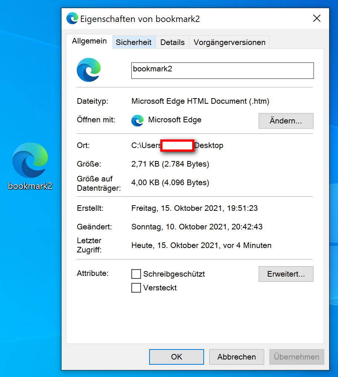Viewport: 338px width, 377px height.
Task: Click the '4,00 KB (4.096 Bytes)' disk size value
Action: [170, 183]
